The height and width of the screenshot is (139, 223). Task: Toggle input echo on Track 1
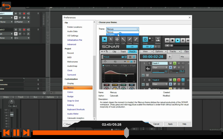pyautogui.click(x=28, y=13)
